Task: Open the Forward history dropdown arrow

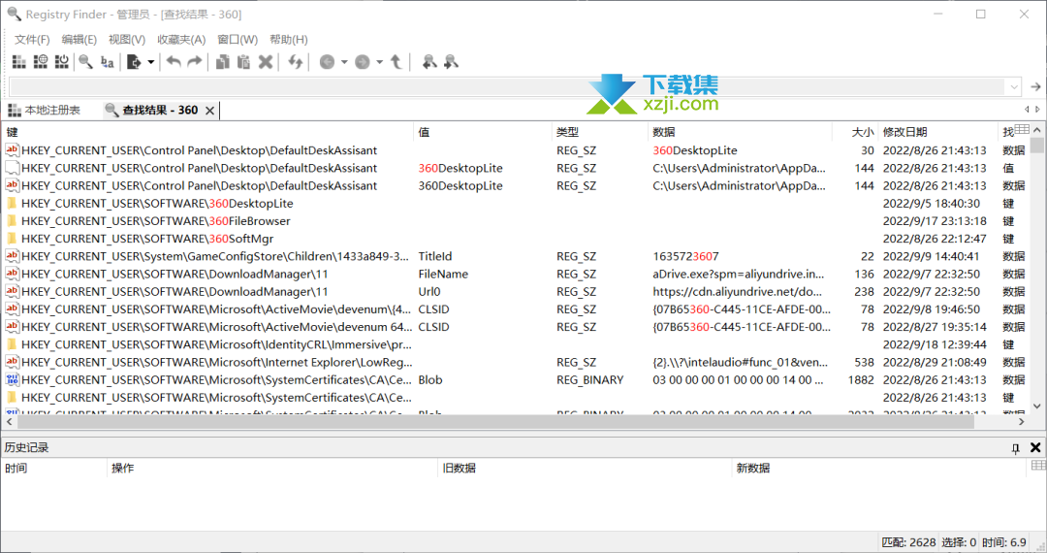Action: 379,62
